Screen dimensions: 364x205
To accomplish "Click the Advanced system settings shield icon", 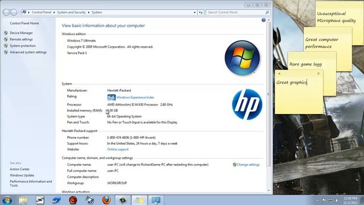I will point(6,52).
